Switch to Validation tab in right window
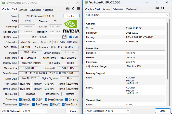Viewport: 172px width, 114px height. 131,9
